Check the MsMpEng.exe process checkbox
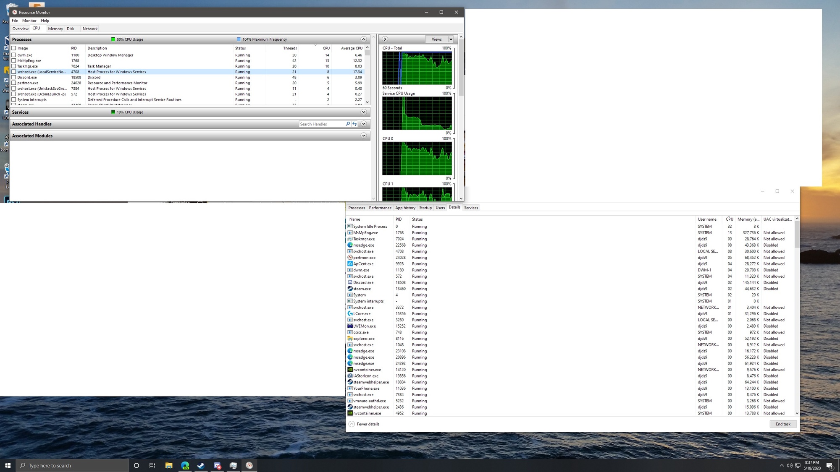 coord(14,60)
